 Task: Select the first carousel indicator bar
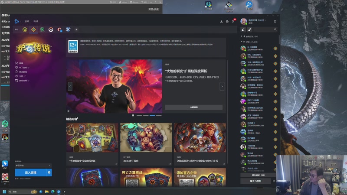click(139, 115)
